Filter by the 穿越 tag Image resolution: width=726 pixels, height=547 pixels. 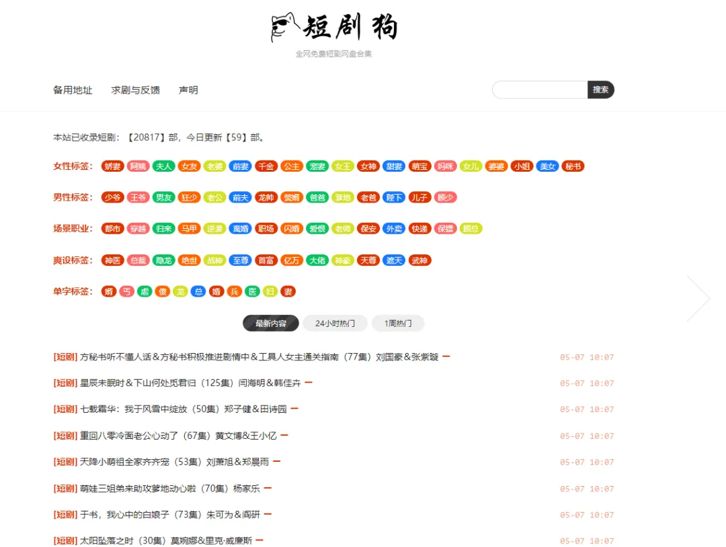click(137, 228)
